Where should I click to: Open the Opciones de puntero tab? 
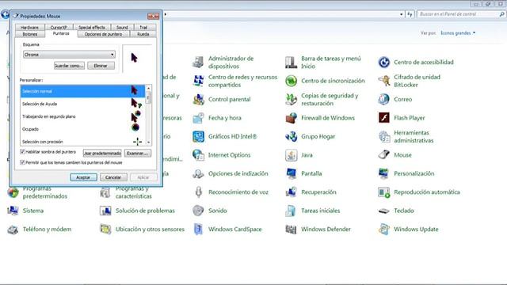coord(104,34)
